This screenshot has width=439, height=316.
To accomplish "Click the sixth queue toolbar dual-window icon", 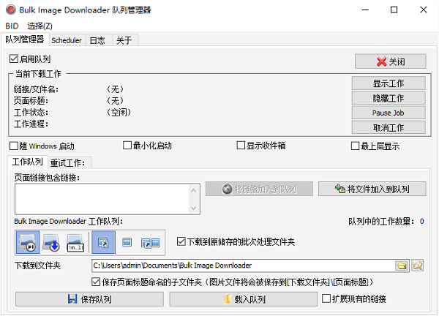I will click(150, 241).
